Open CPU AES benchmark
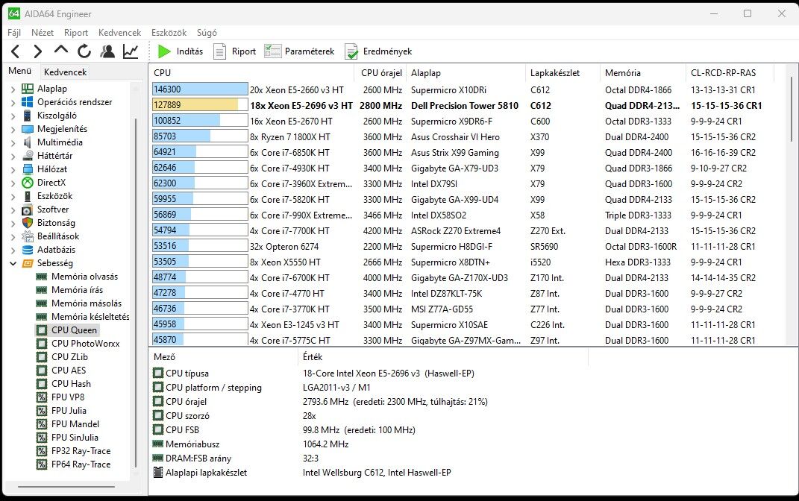Screen dimensions: 799x501 click(69, 370)
